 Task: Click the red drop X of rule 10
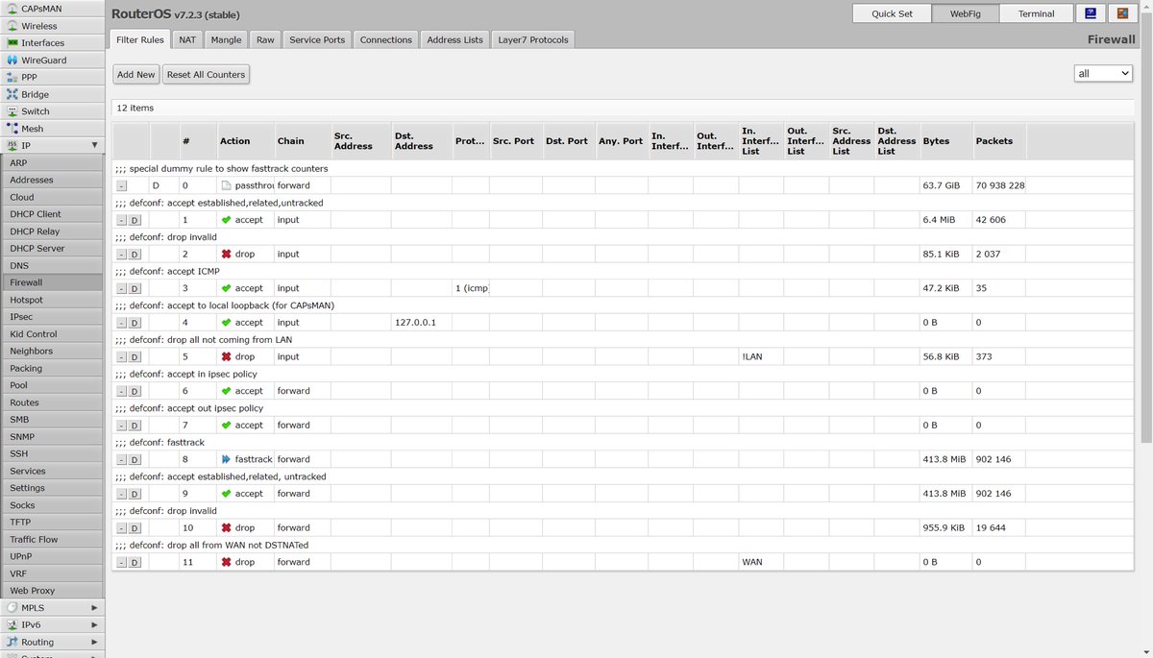[x=226, y=528]
